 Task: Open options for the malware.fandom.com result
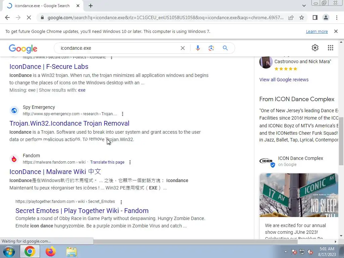(x=130, y=162)
